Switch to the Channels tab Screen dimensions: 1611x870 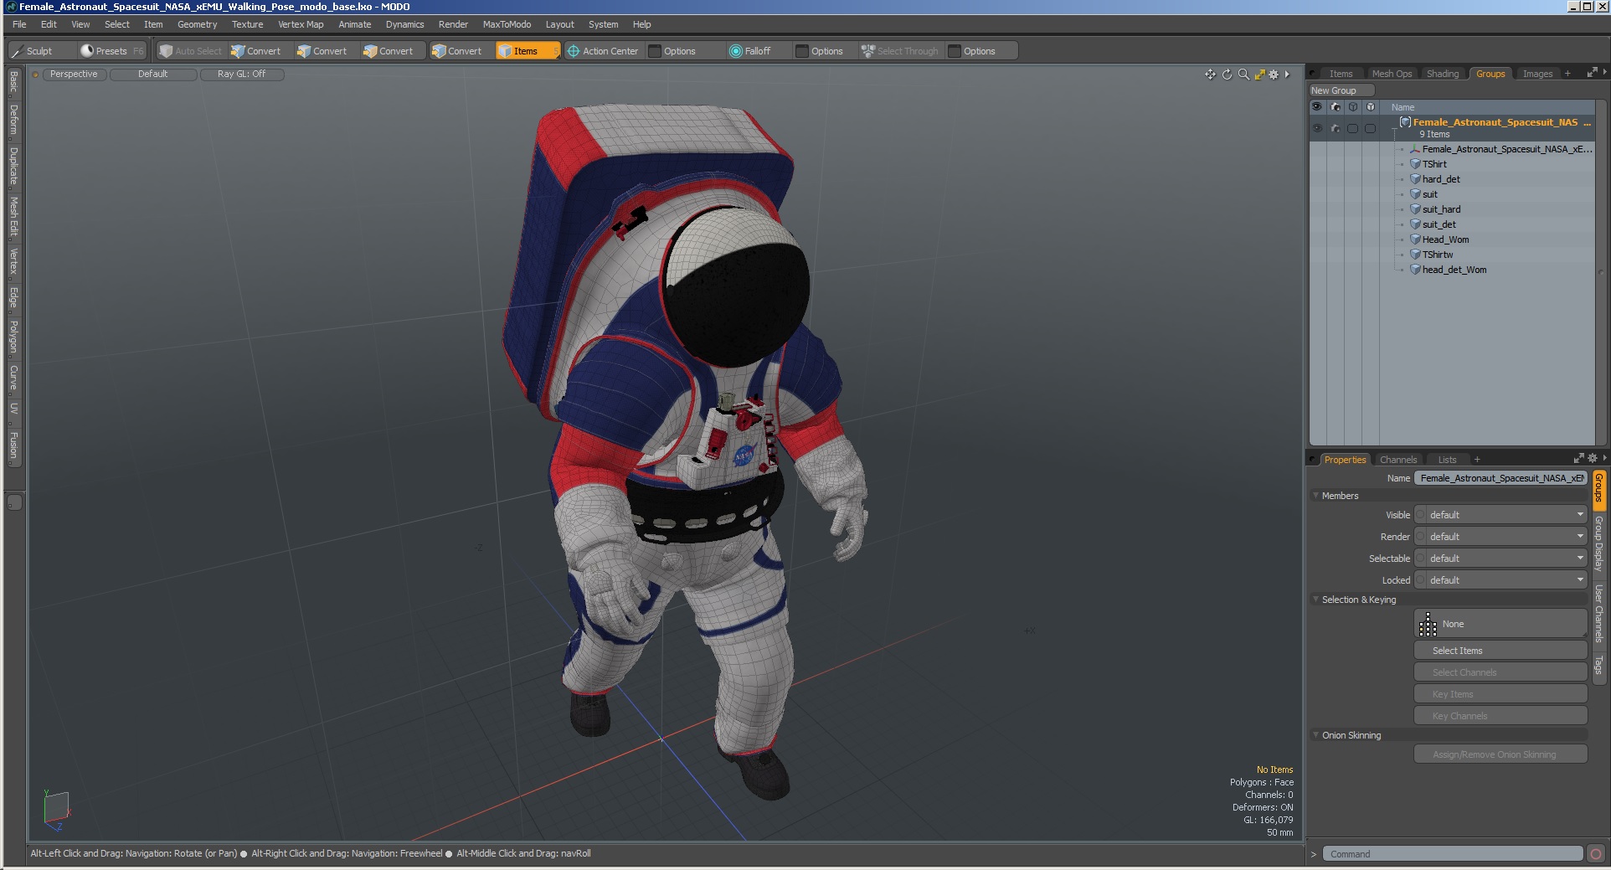pos(1397,460)
